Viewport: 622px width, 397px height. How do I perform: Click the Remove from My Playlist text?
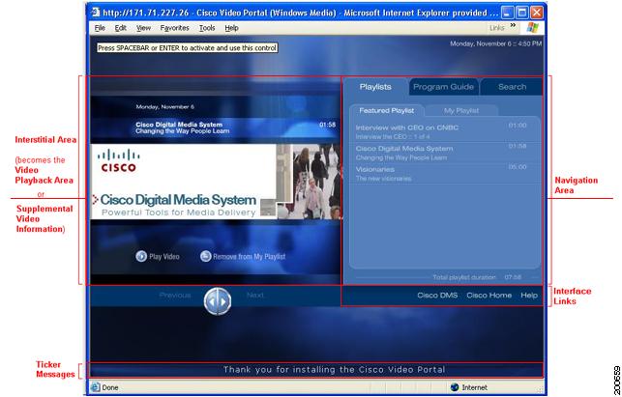point(250,257)
